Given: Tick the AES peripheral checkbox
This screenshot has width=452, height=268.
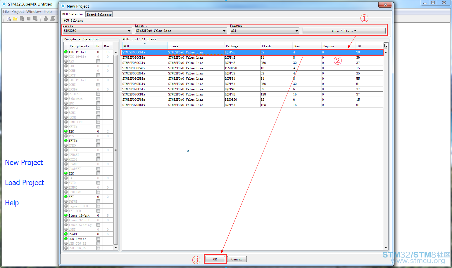Looking at the screenshot, I should point(98,61).
